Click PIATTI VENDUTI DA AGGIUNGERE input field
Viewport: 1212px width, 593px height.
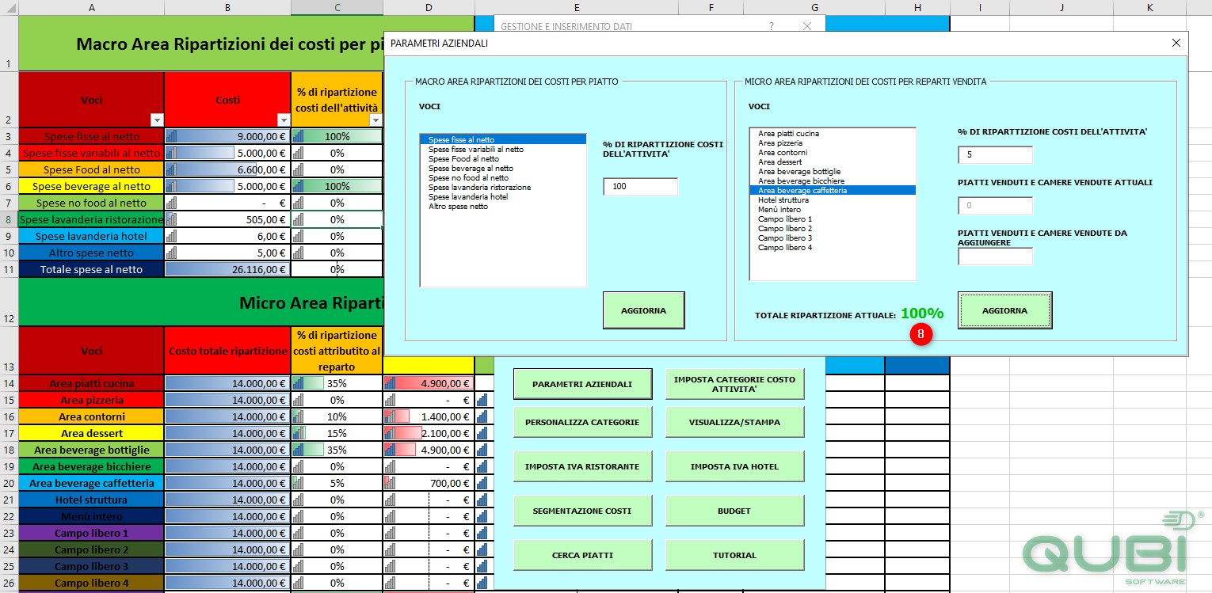coord(995,257)
